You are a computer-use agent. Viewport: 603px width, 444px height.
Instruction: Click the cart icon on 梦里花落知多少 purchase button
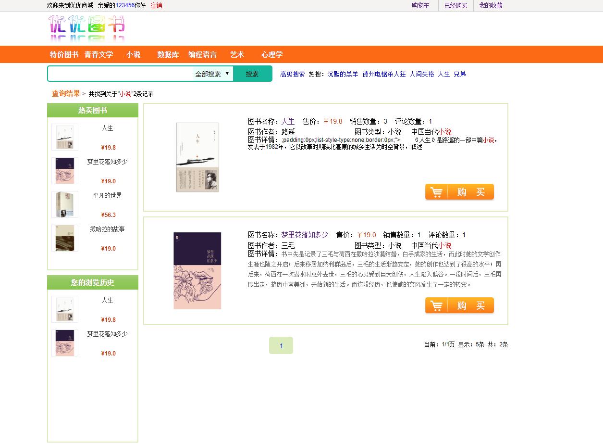tap(436, 305)
